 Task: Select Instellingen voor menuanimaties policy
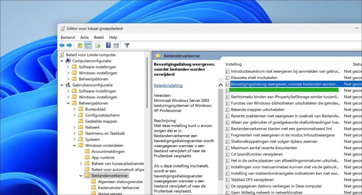coord(285,167)
